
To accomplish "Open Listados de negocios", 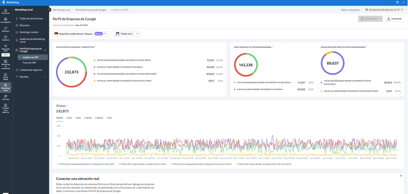I will [x=31, y=70].
